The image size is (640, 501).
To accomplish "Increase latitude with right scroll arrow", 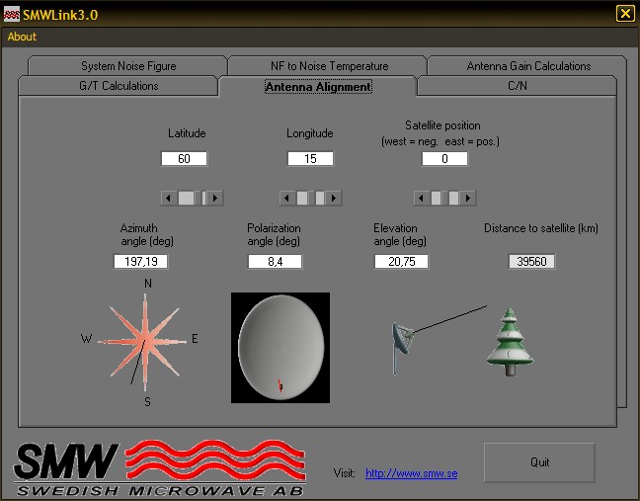I will [x=215, y=198].
